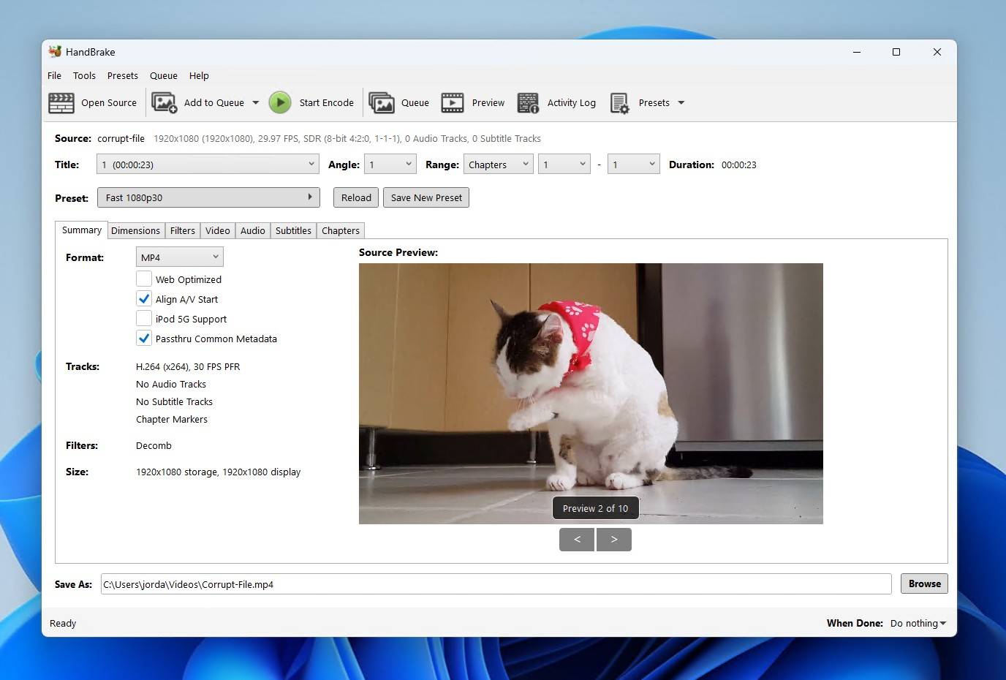Click the Preview filmstrip icon
Viewport: 1006px width, 680px height.
click(x=453, y=103)
